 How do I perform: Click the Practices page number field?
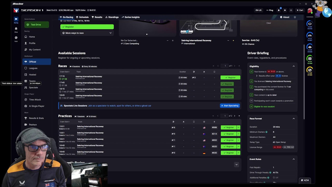point(225,116)
